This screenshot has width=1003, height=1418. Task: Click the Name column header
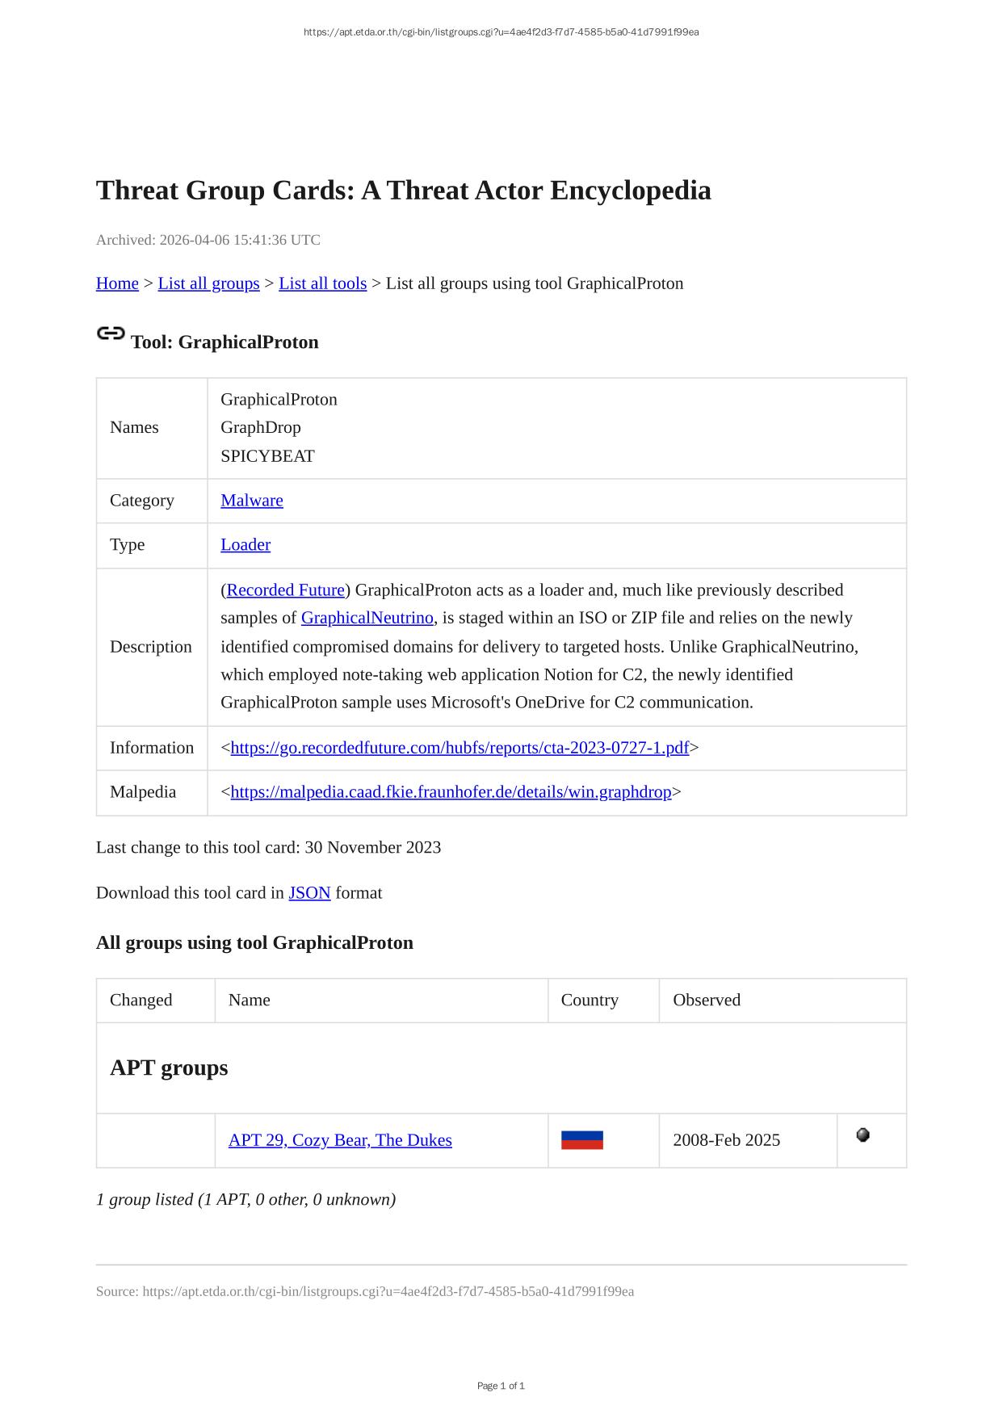pyautogui.click(x=250, y=1001)
